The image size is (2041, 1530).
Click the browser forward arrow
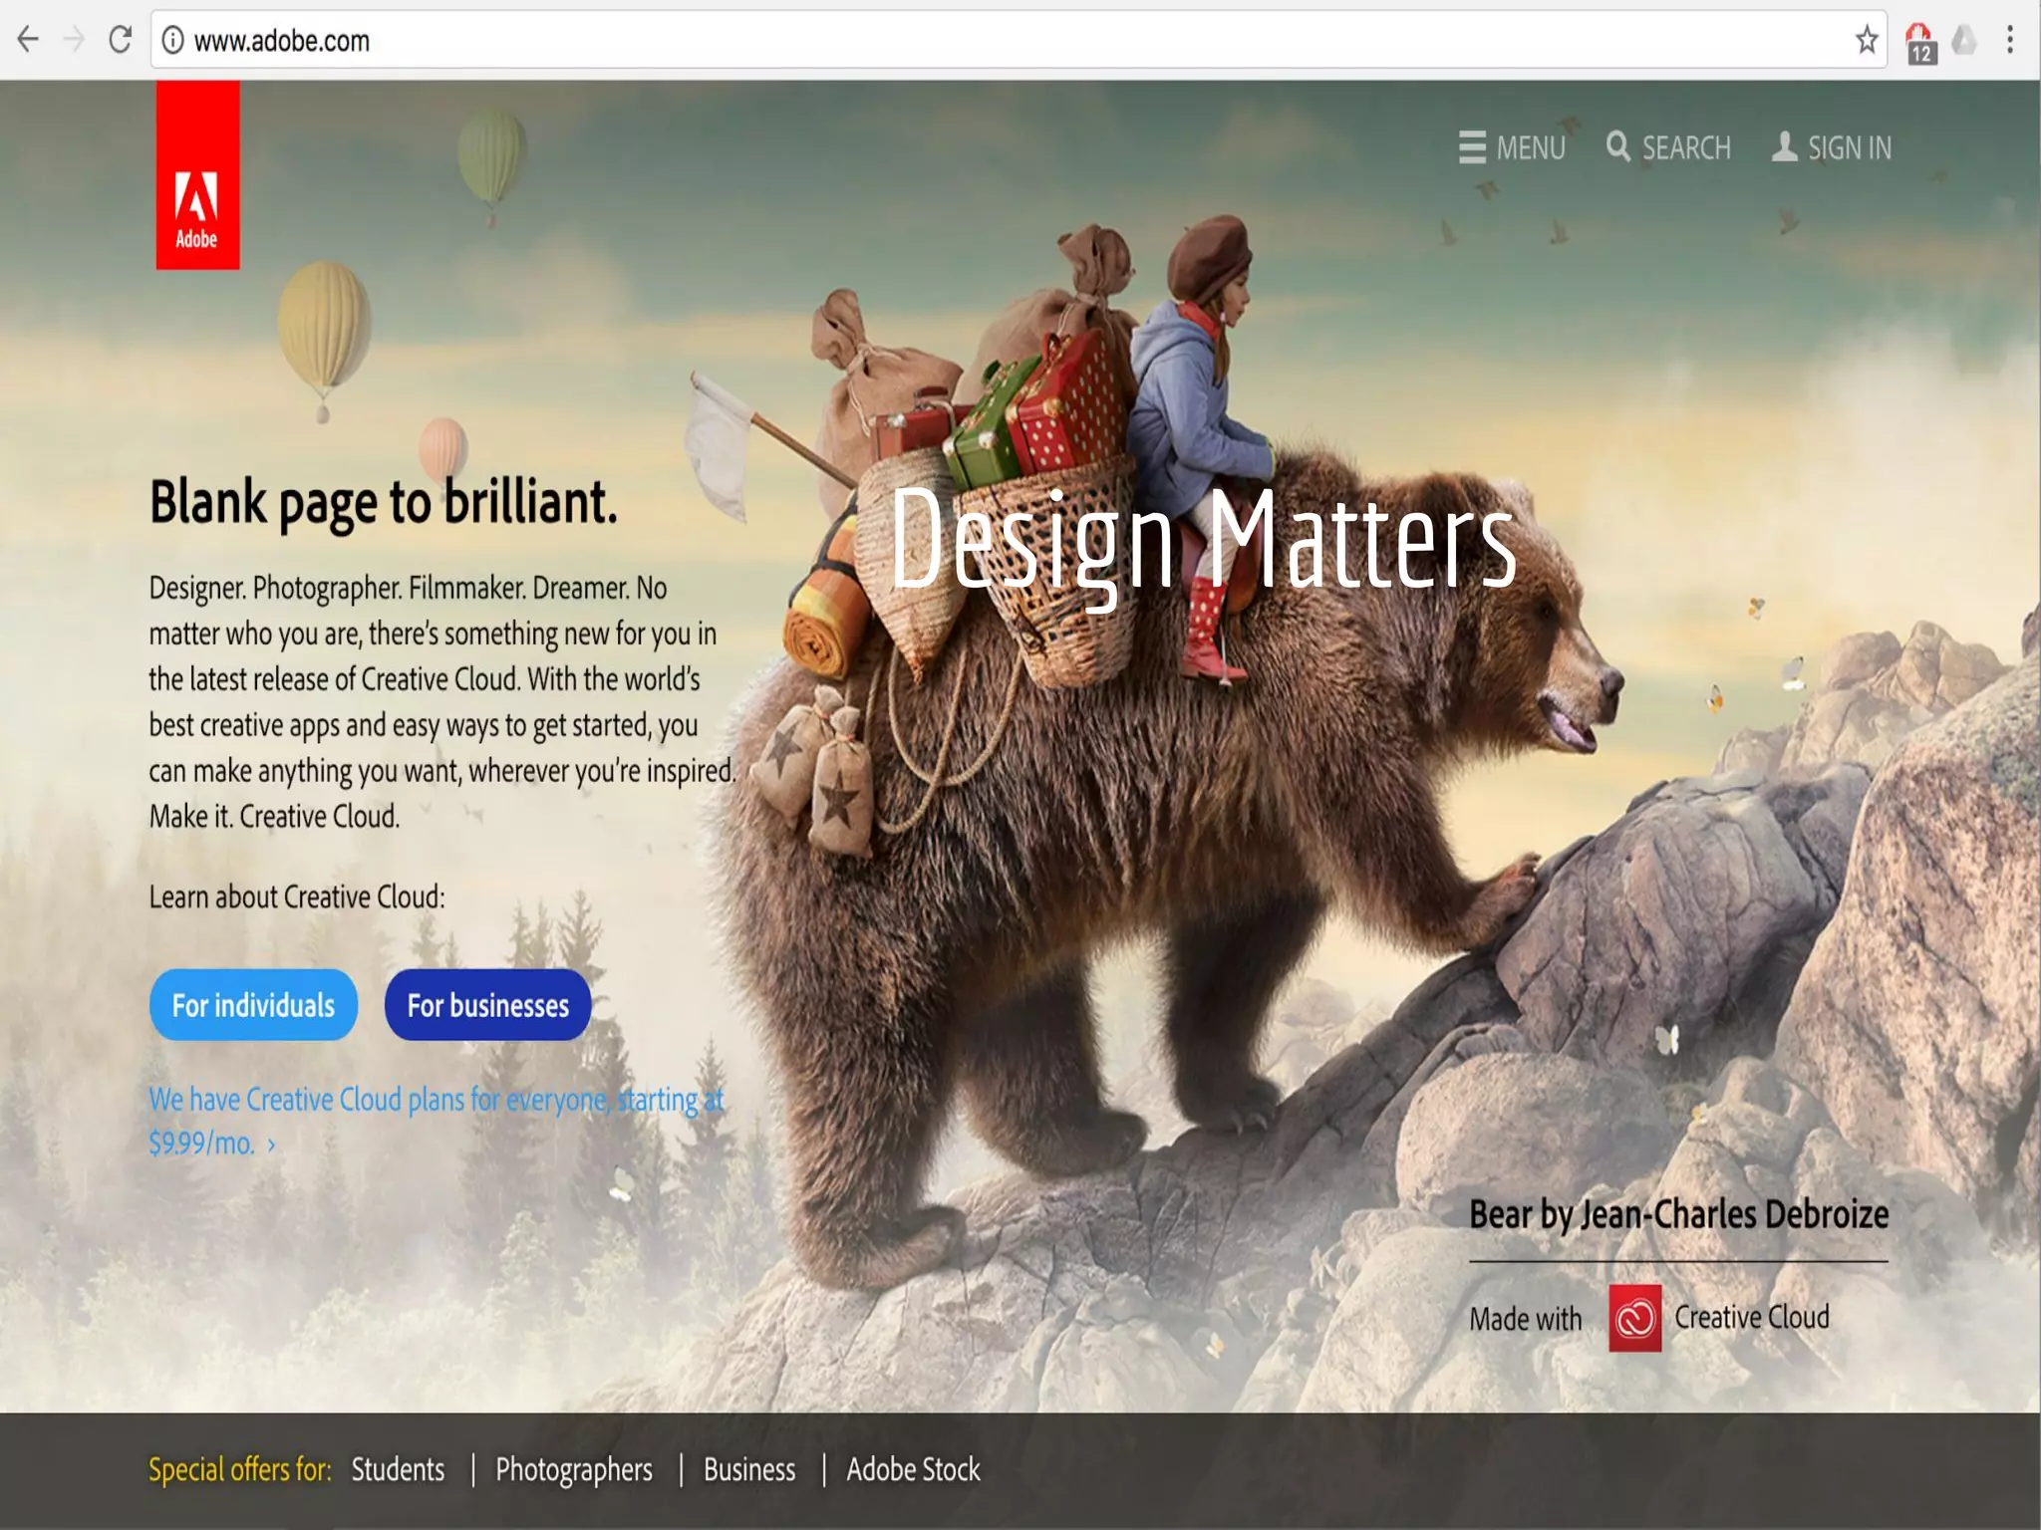tap(74, 40)
